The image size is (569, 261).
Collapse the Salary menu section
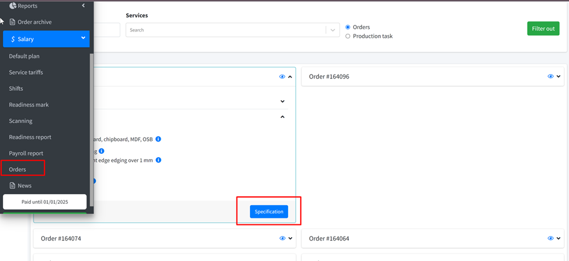83,38
